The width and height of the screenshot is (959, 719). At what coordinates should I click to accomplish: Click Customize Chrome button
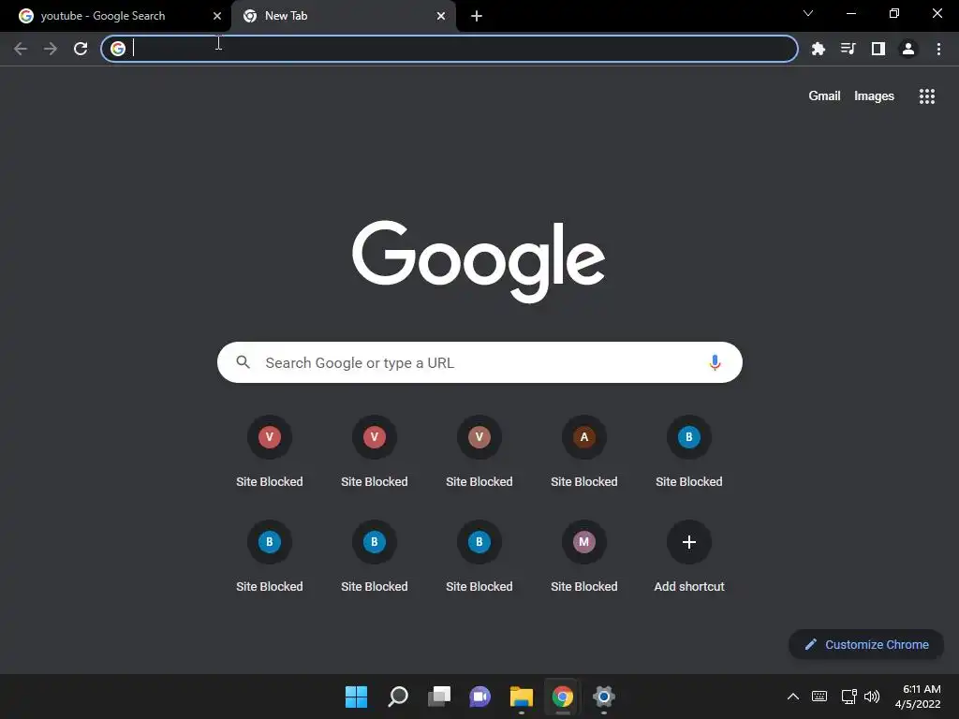866,644
